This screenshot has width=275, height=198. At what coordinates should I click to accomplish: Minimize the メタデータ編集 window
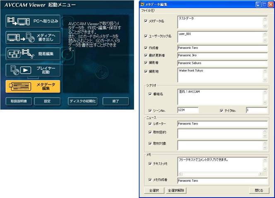pyautogui.click(x=258, y=5)
